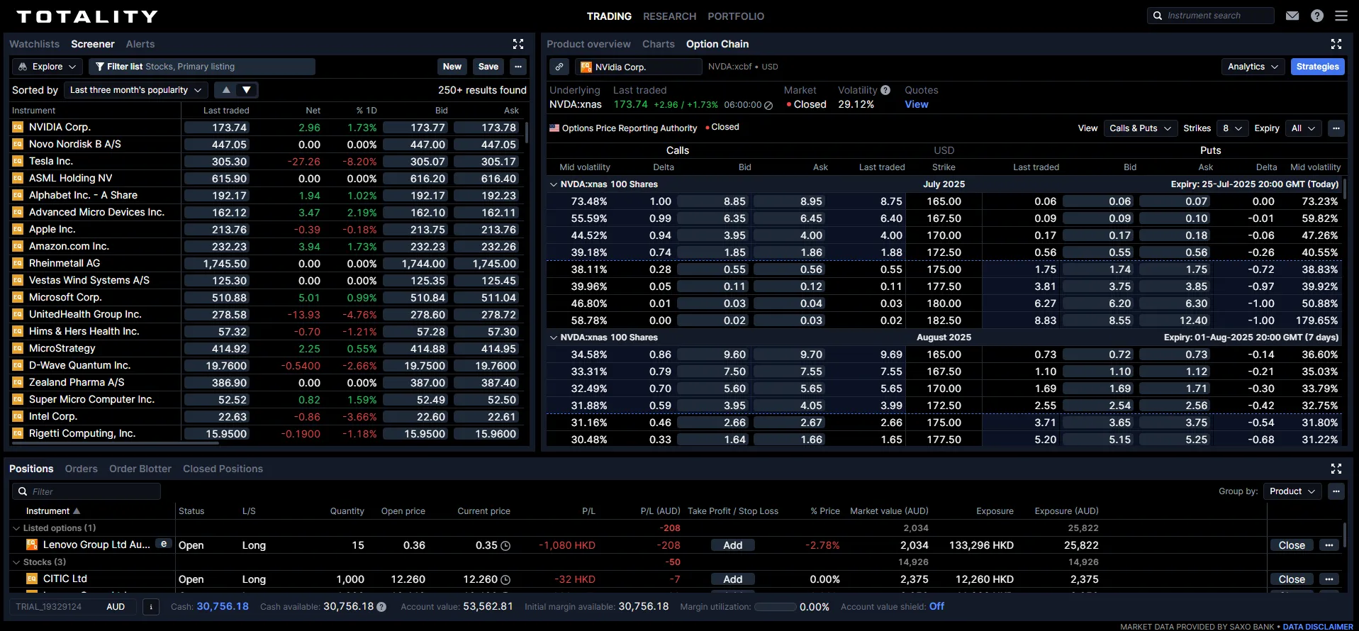Open Quotes View link
Screen dimensions: 1359x631
coord(917,104)
